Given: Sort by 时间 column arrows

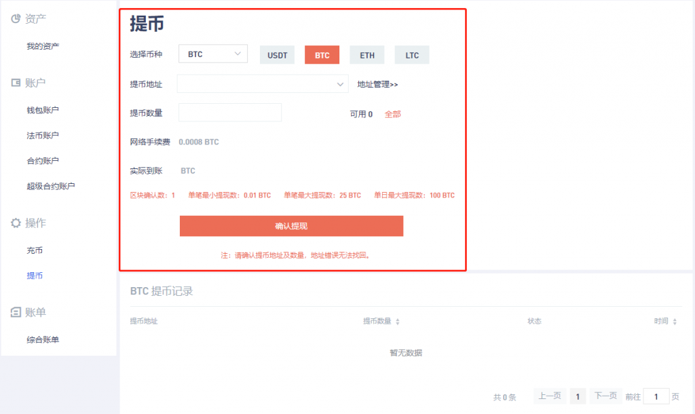Looking at the screenshot, I should click(x=675, y=322).
